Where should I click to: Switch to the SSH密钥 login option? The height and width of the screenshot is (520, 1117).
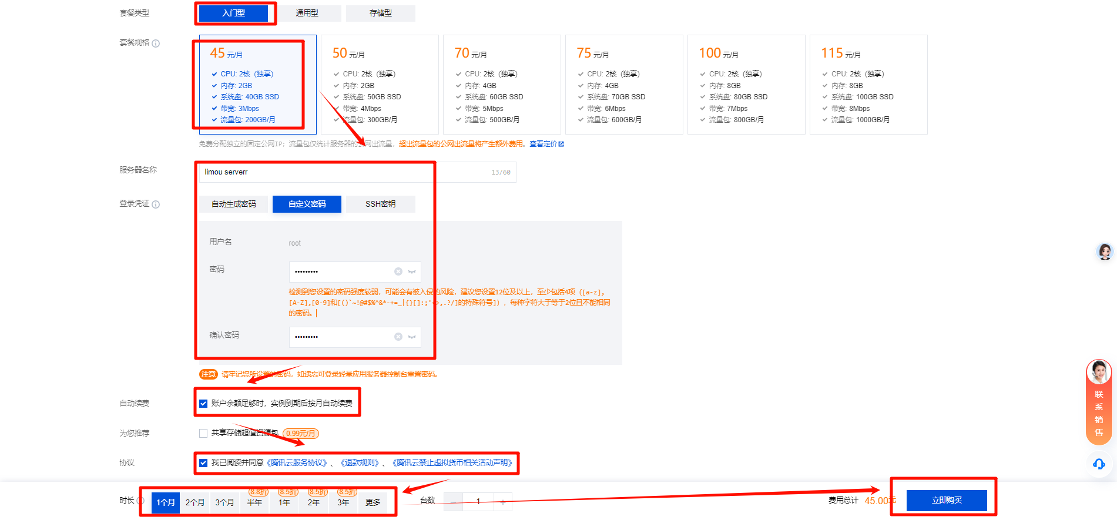[x=380, y=204]
